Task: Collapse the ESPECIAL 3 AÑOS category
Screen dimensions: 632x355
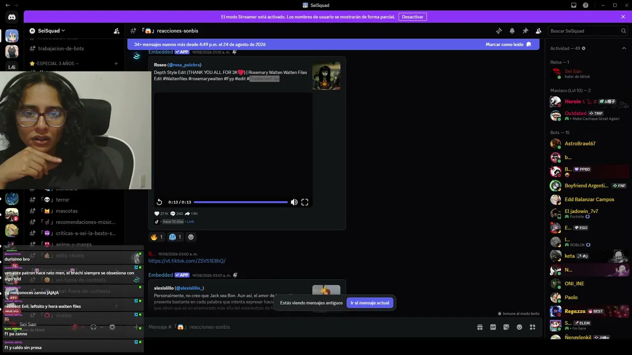Action: [54, 64]
